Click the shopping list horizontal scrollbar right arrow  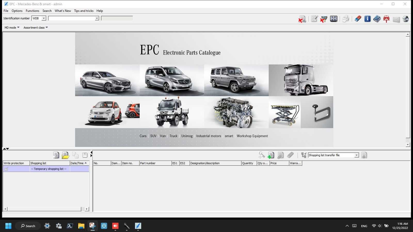(87, 209)
